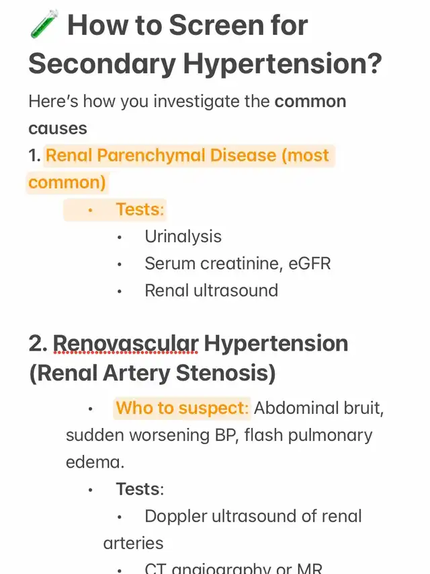430x574 pixels.
Task: Click the "Serum creatinine, eGFR" bullet item
Action: [238, 263]
